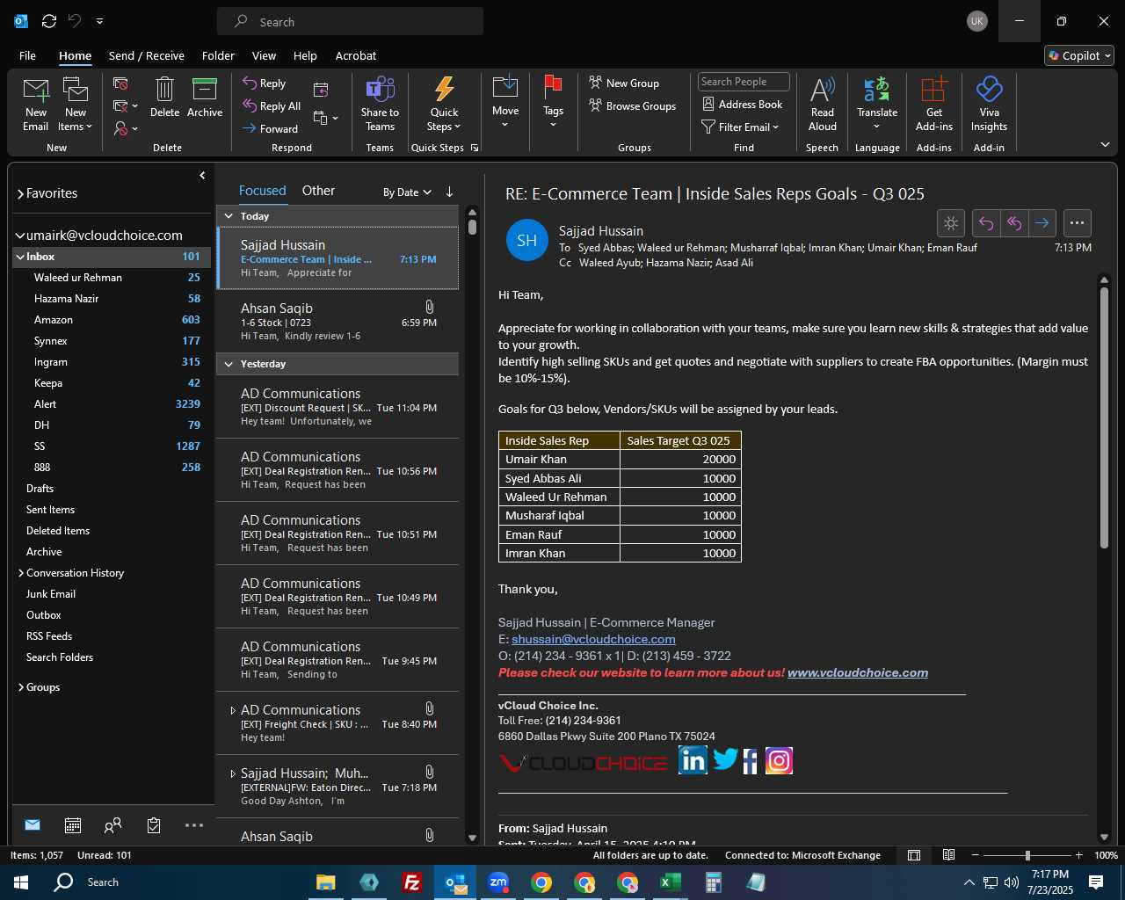
Task: Click reply arrow in reading pane
Action: [986, 223]
